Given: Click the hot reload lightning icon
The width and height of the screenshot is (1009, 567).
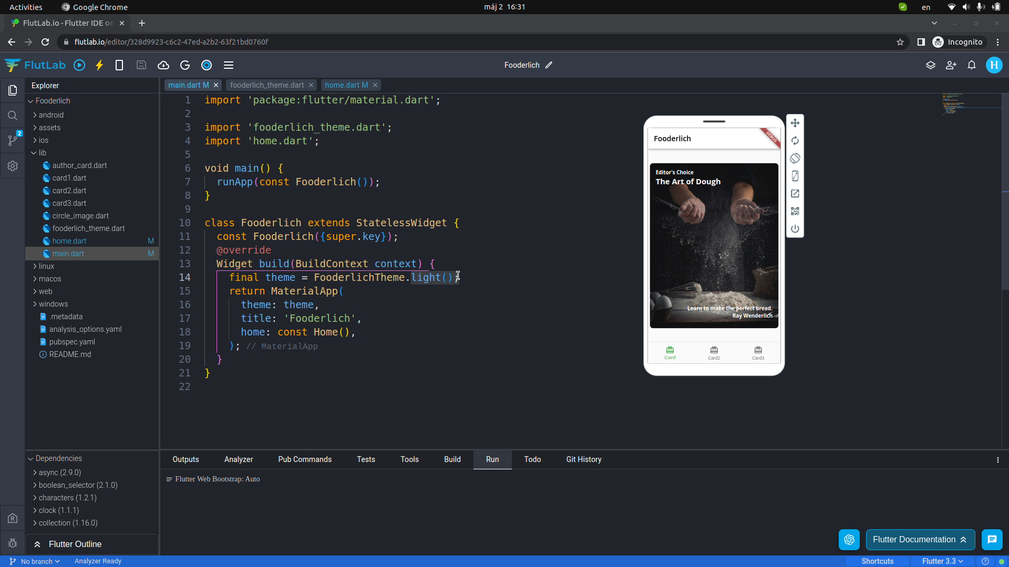Looking at the screenshot, I should 99,65.
